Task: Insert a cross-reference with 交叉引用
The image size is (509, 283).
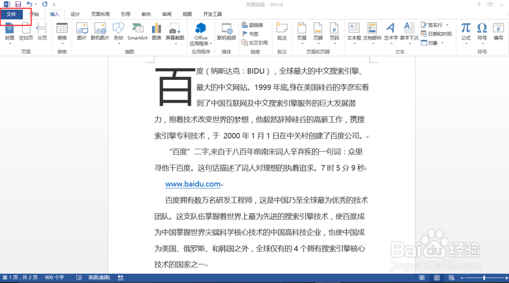Action: [255, 43]
